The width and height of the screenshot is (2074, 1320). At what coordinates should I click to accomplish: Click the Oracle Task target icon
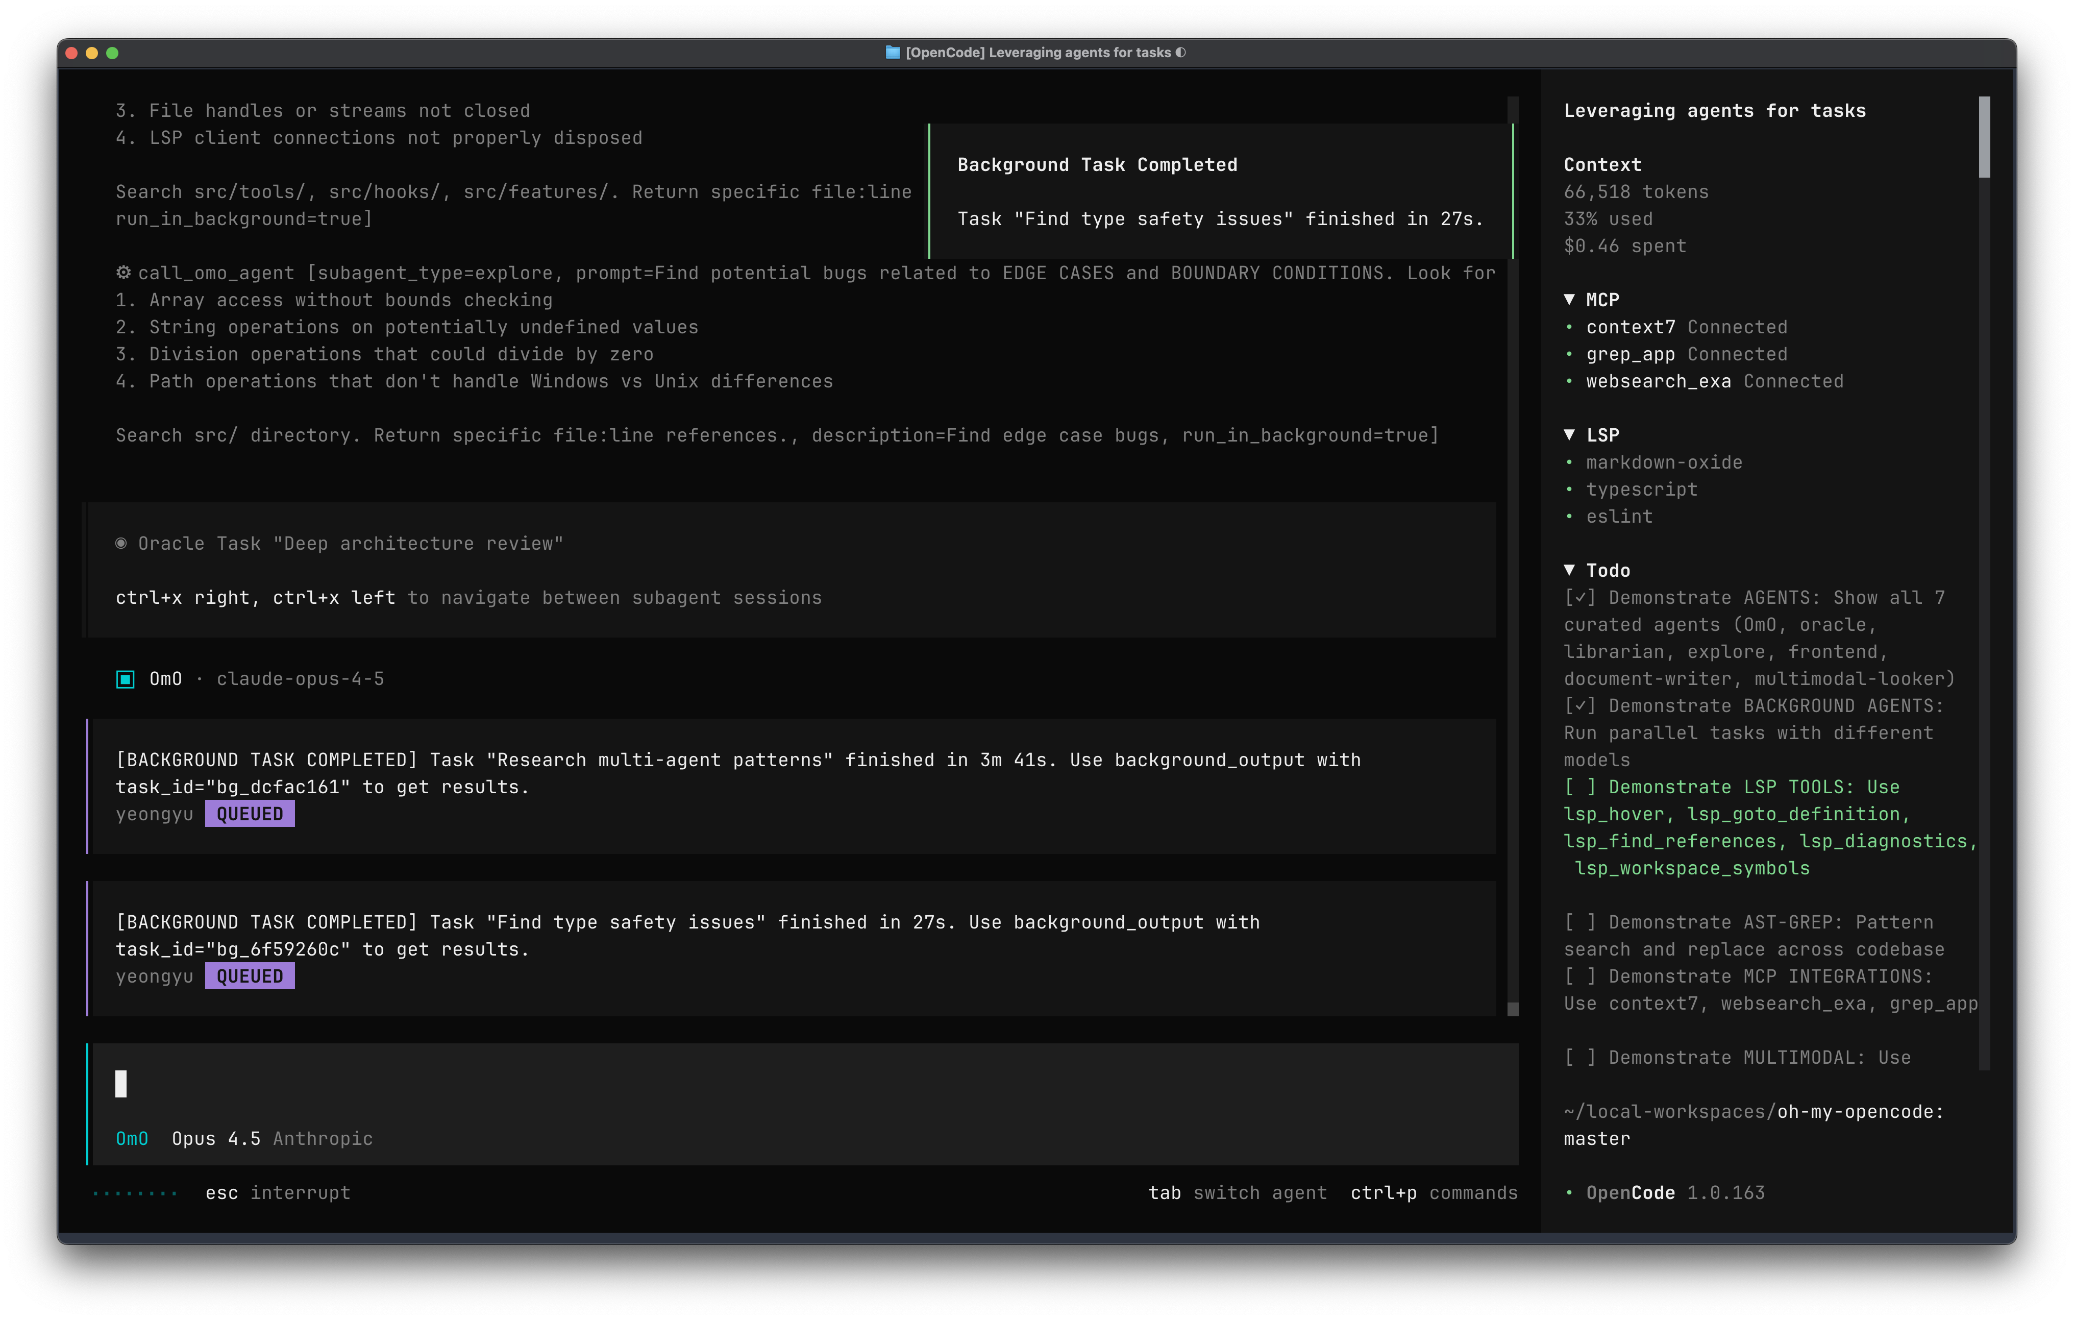coord(121,543)
